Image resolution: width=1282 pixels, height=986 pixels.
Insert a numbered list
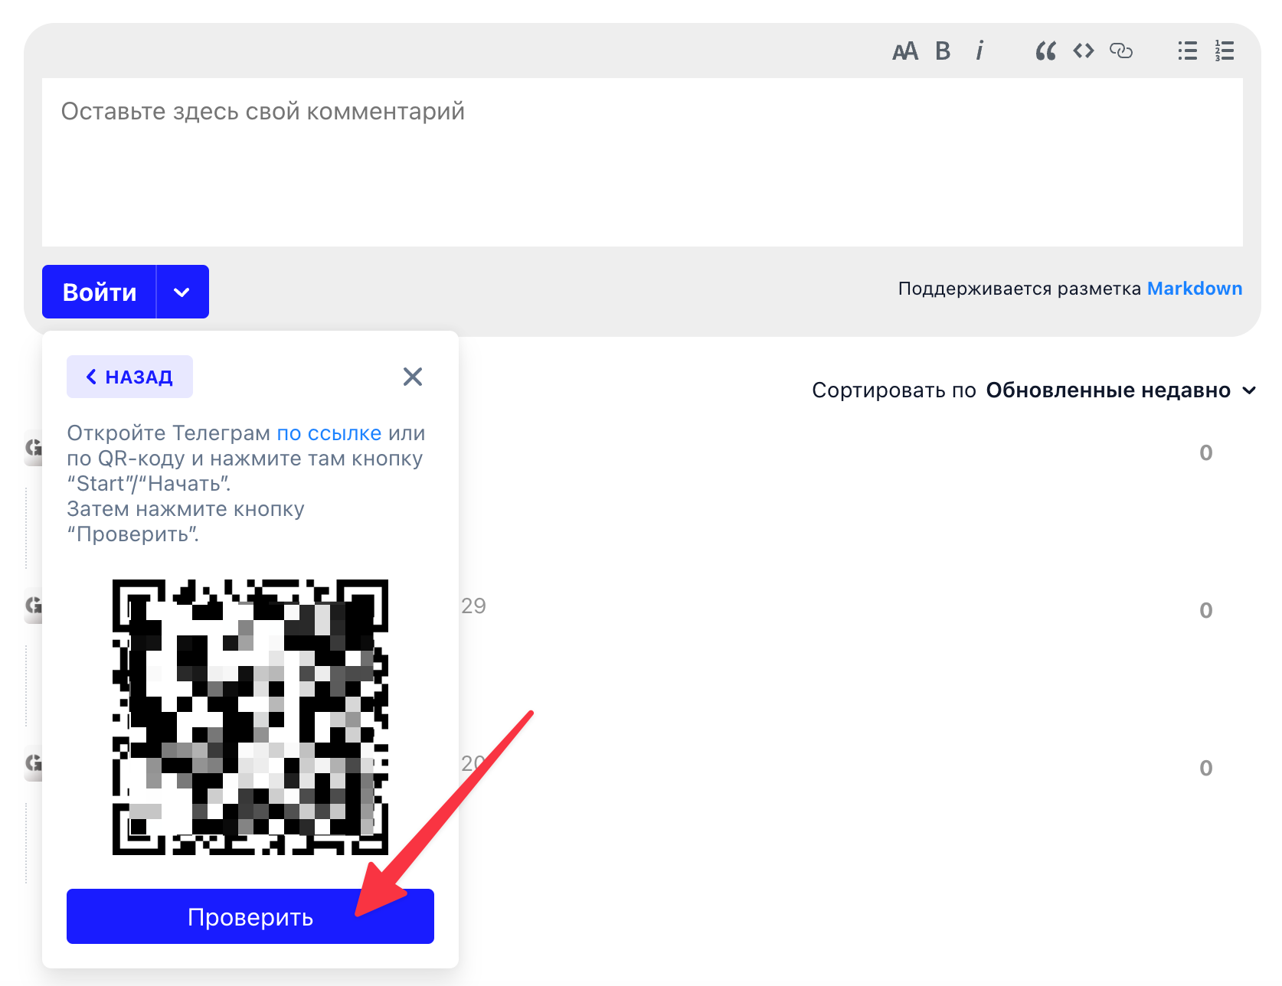[1224, 51]
